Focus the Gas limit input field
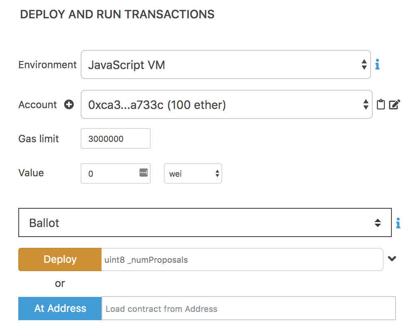Viewport: 406px width, 331px height. point(115,139)
